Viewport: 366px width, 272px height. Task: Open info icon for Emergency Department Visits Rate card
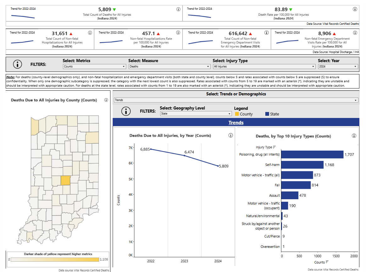pyautogui.click(x=355, y=33)
